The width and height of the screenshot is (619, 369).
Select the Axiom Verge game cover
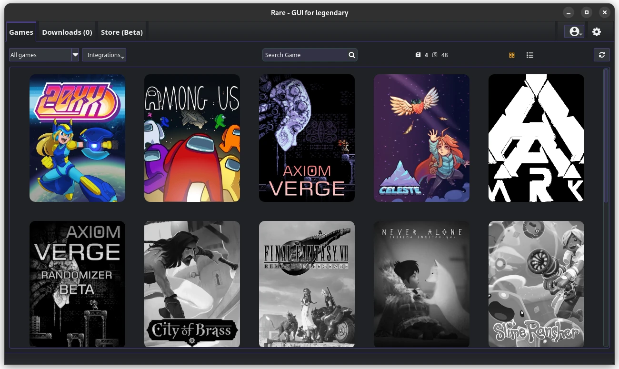click(x=307, y=138)
